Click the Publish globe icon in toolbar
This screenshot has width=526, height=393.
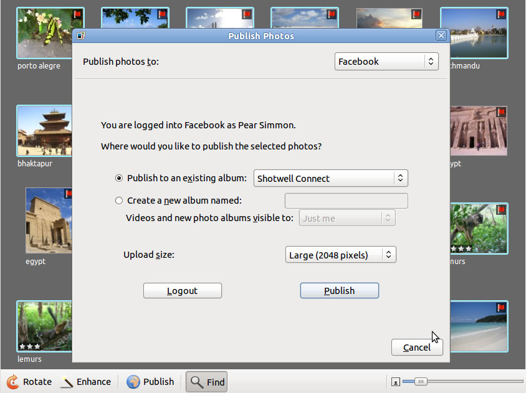[x=133, y=382]
